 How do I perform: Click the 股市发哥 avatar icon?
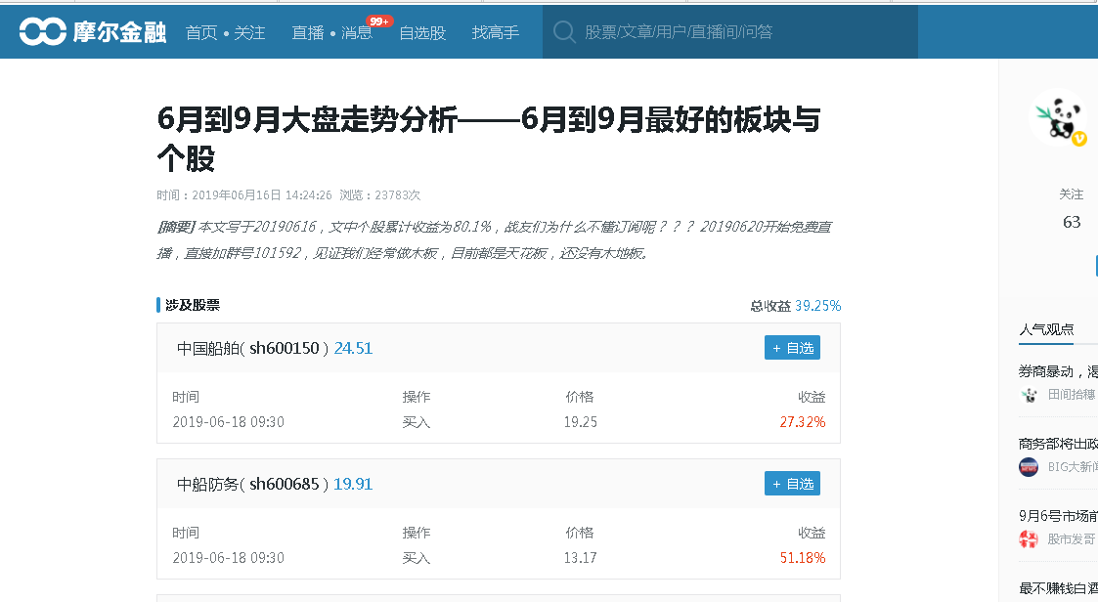1029,538
